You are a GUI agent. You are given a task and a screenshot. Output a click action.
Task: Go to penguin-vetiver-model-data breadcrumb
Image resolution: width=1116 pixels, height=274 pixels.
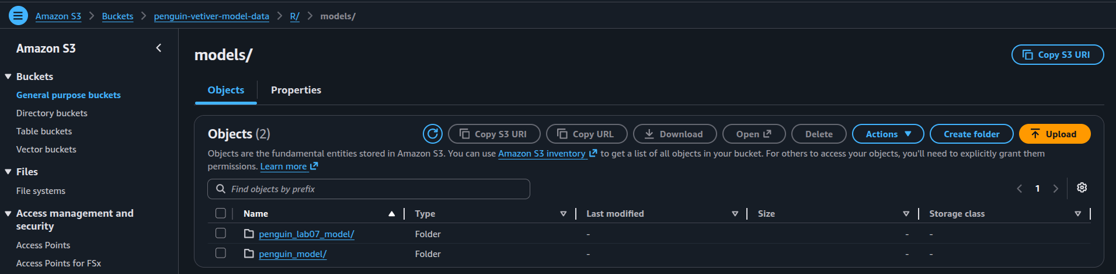(x=211, y=16)
